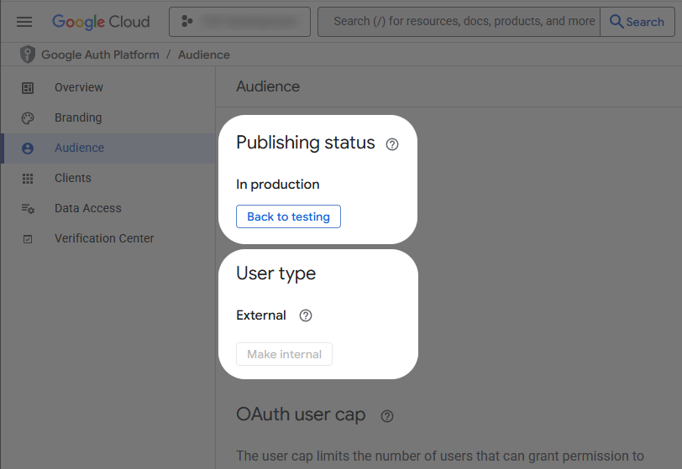Click the Google Auth Platform shield icon
682x469 pixels.
[x=28, y=55]
